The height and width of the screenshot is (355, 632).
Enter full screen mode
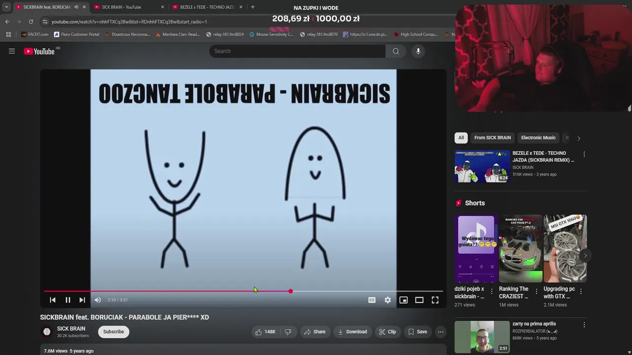pyautogui.click(x=435, y=300)
